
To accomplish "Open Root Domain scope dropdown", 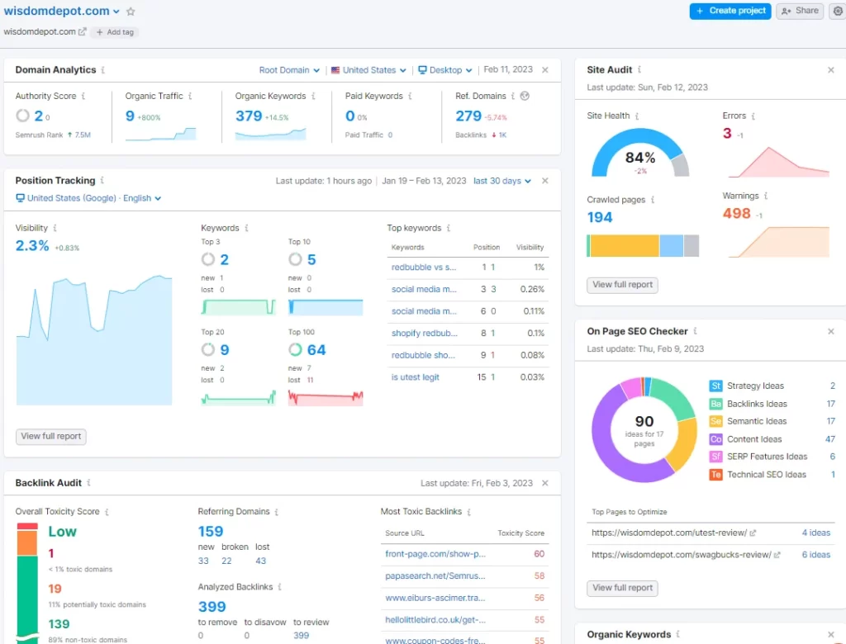I will (x=289, y=70).
